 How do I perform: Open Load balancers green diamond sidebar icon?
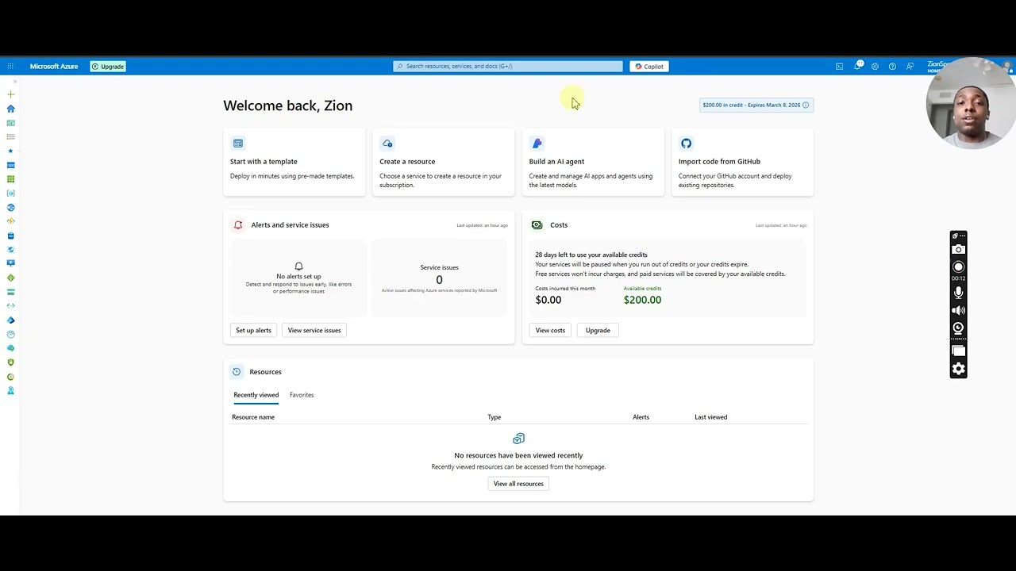[10, 278]
